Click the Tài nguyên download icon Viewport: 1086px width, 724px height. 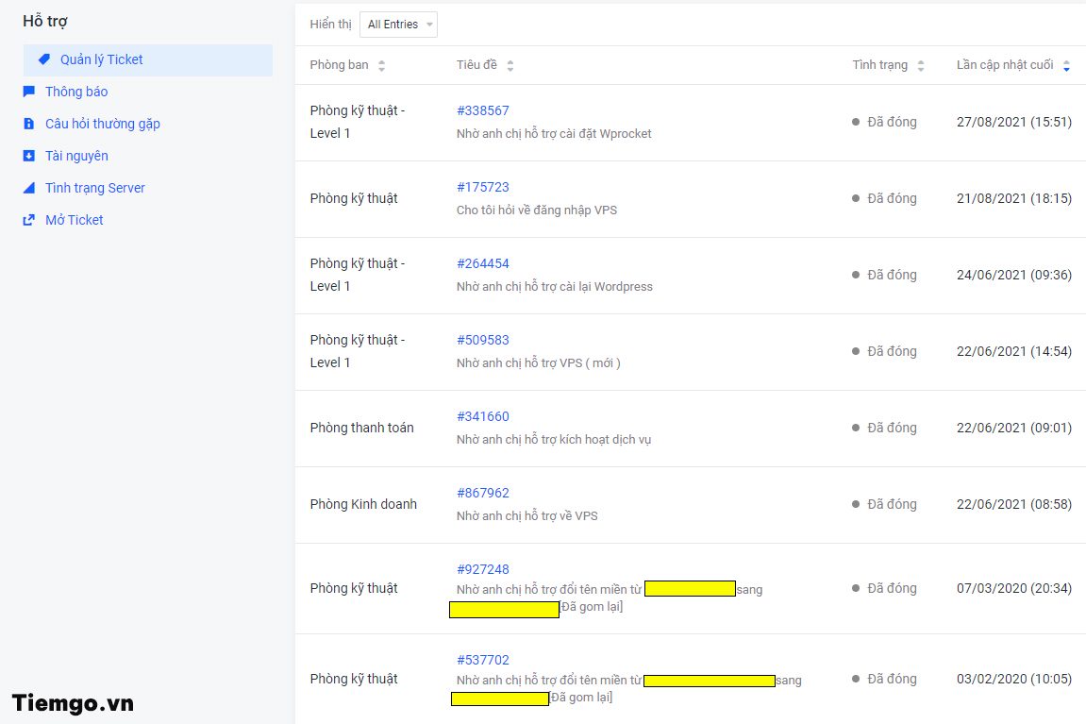29,156
